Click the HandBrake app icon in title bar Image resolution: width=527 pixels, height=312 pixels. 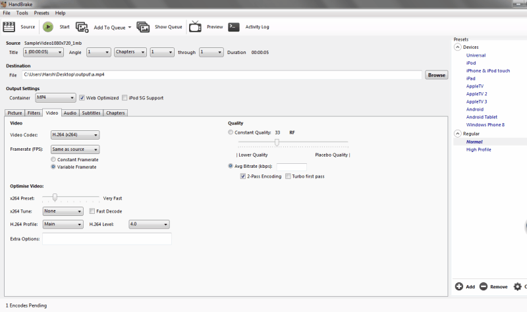[x=3, y=4]
